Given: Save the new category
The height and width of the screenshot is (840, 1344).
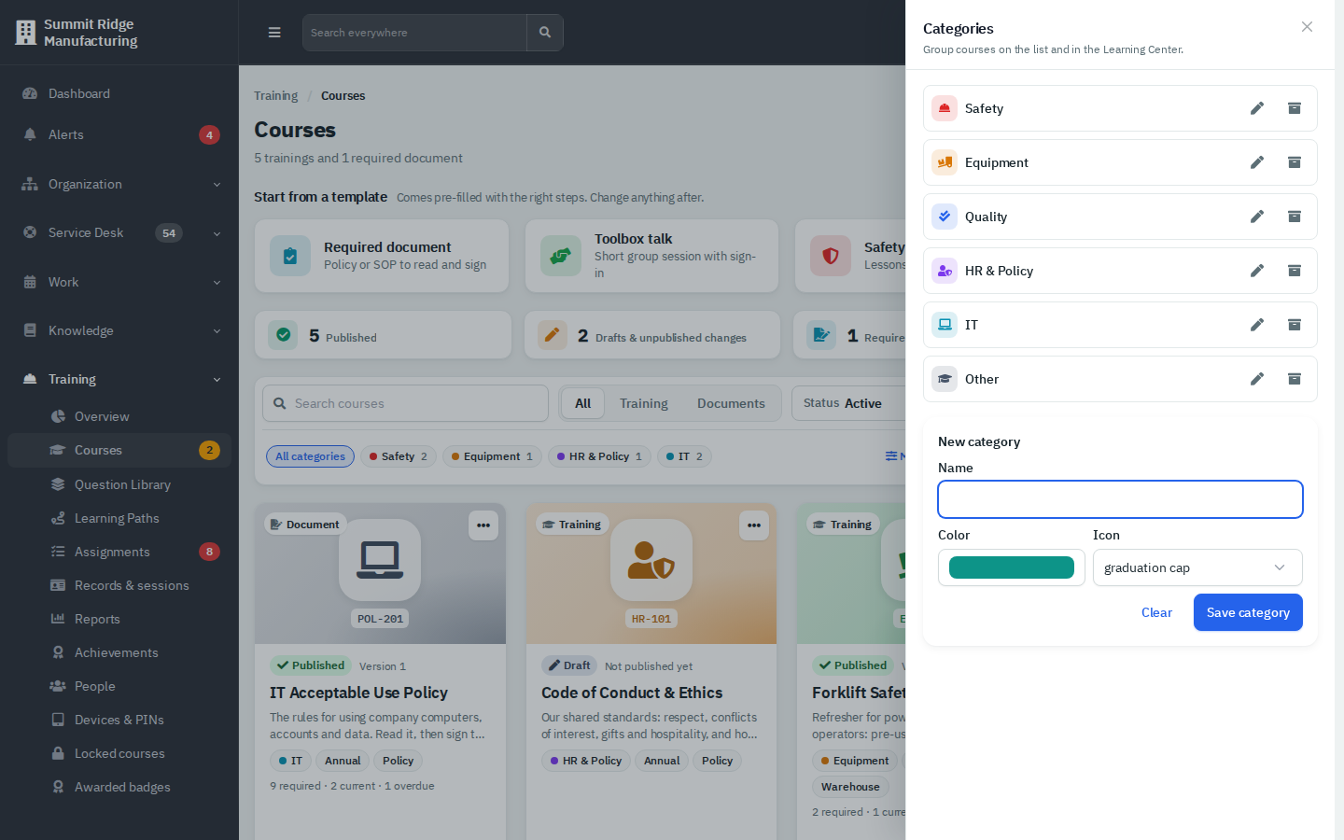Looking at the screenshot, I should click(x=1248, y=612).
